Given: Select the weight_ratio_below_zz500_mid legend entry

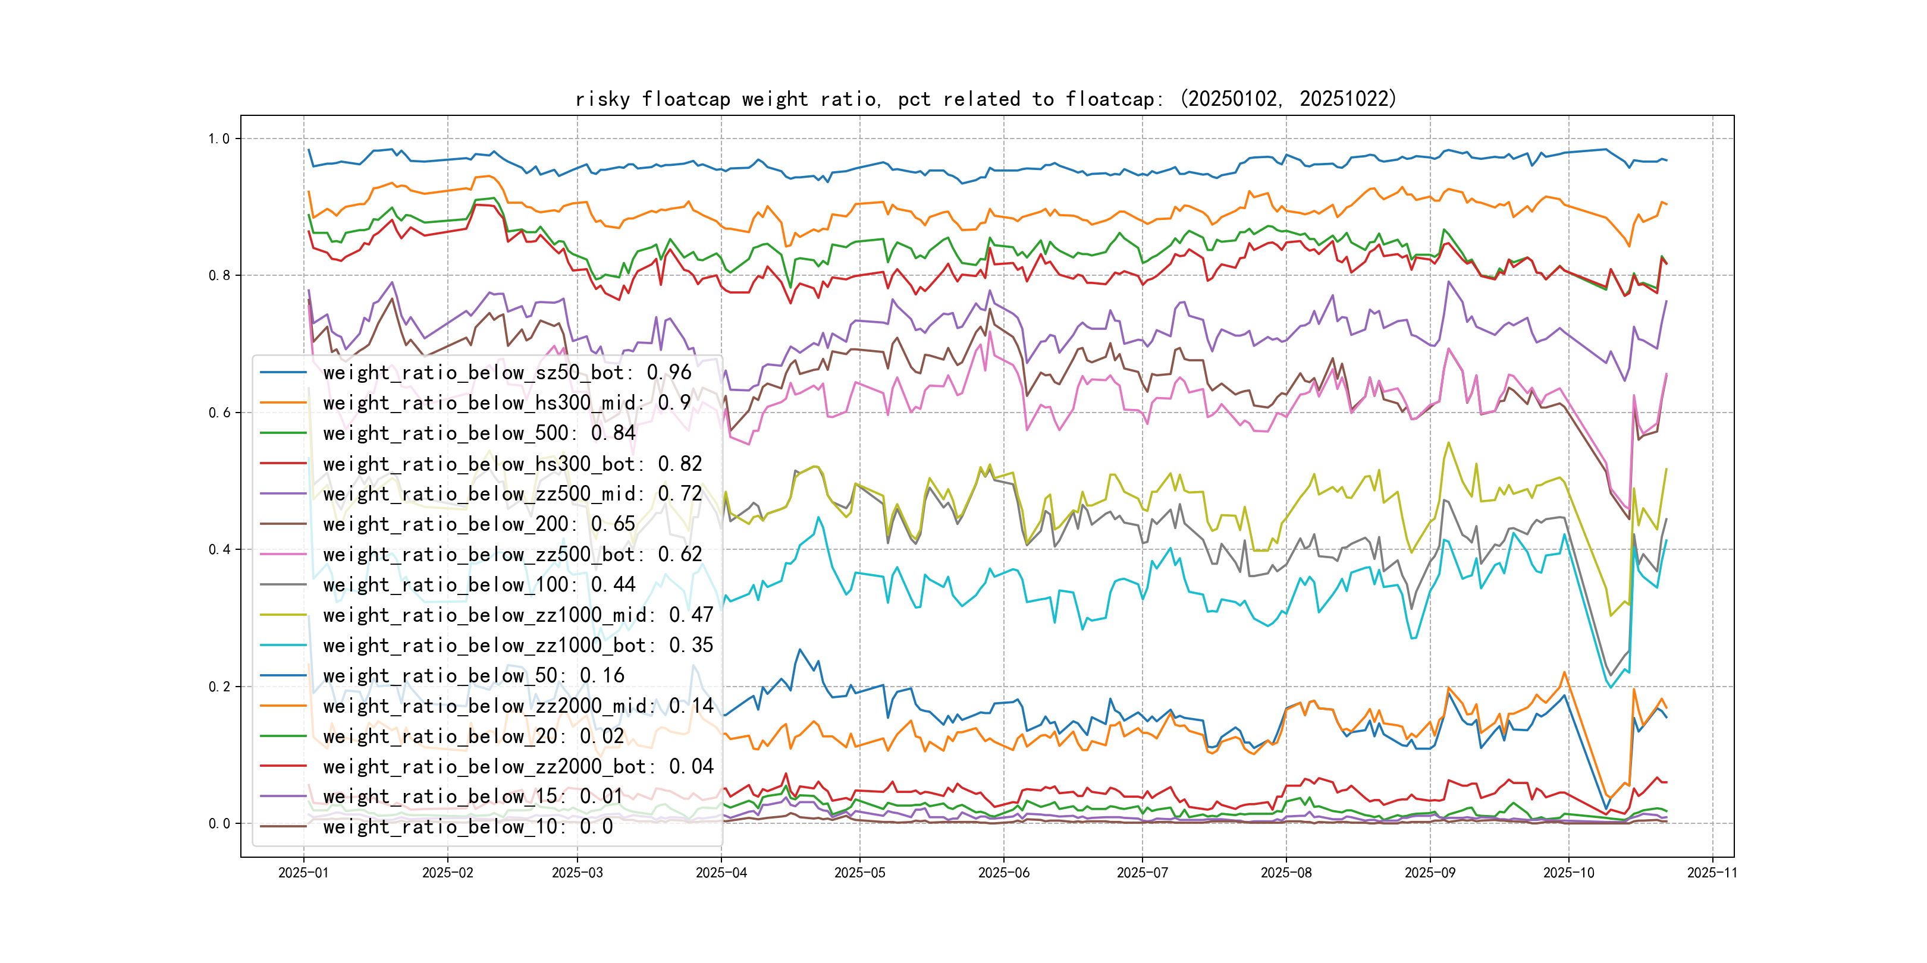Looking at the screenshot, I should pos(513,494).
